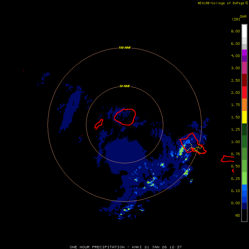Click the OHA product label above legend

(243, 16)
